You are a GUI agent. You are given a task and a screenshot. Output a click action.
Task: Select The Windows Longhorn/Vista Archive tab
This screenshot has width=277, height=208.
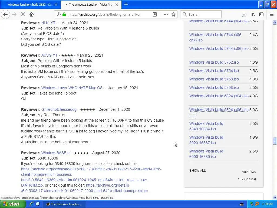[x=91, y=5]
